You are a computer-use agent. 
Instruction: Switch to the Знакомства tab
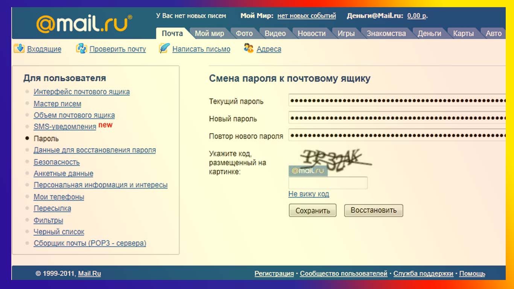(386, 33)
